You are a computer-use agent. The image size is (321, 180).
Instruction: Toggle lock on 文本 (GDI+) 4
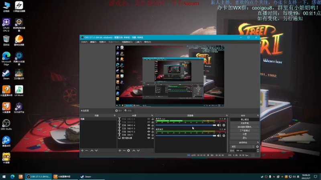152,125
